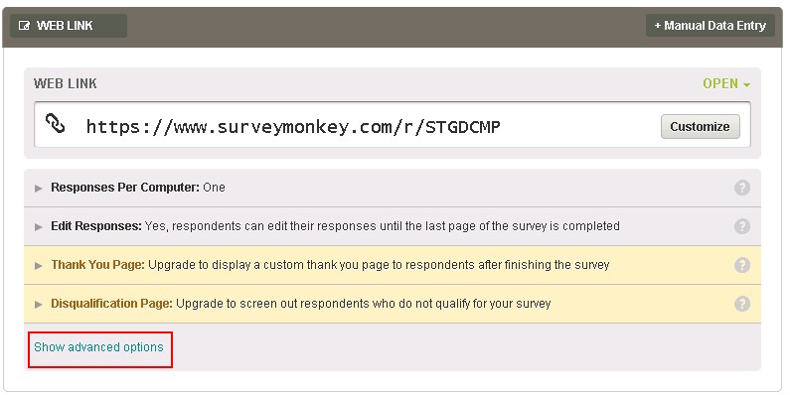Click the Disqualification Page upgrade label
Screen dimensions: 790x395
[111, 304]
